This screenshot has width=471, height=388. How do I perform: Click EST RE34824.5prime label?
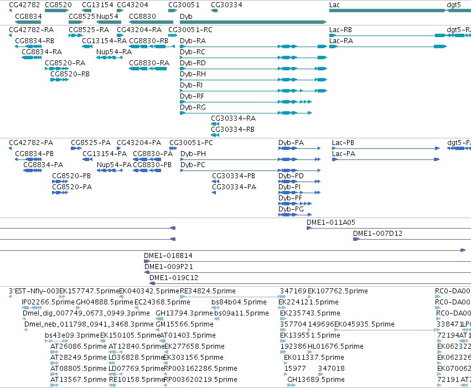208,291
